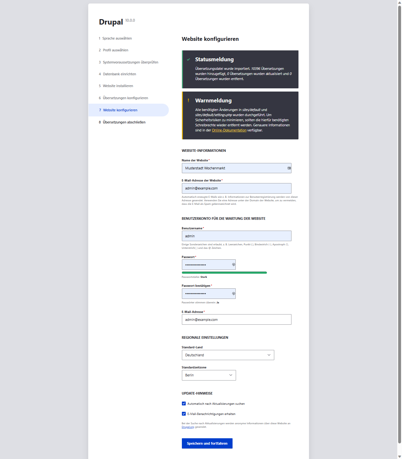Click Passwörter stimmen überein: Ja text
The width and height of the screenshot is (402, 459).
200,302
